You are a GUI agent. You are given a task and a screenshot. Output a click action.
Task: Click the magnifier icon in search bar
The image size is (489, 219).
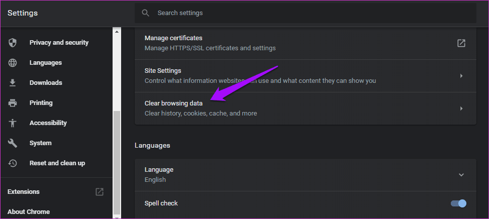pyautogui.click(x=145, y=13)
